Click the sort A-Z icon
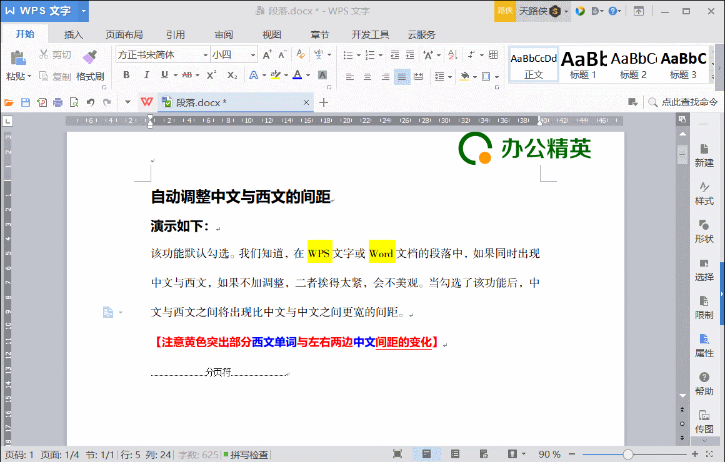725x462 pixels. coord(452,55)
